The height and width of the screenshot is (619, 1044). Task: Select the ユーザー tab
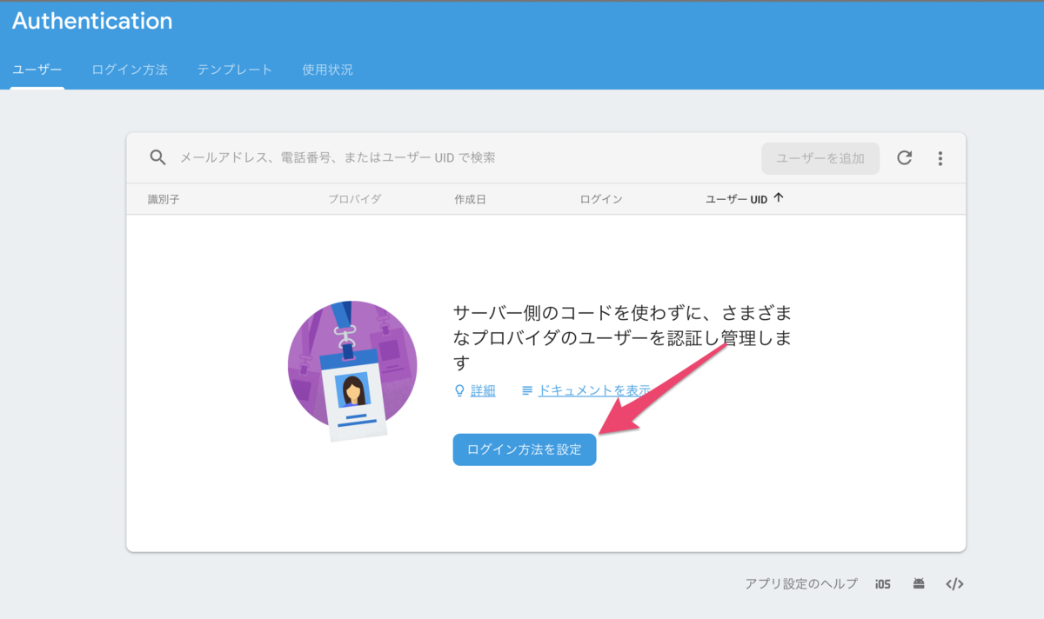point(37,71)
